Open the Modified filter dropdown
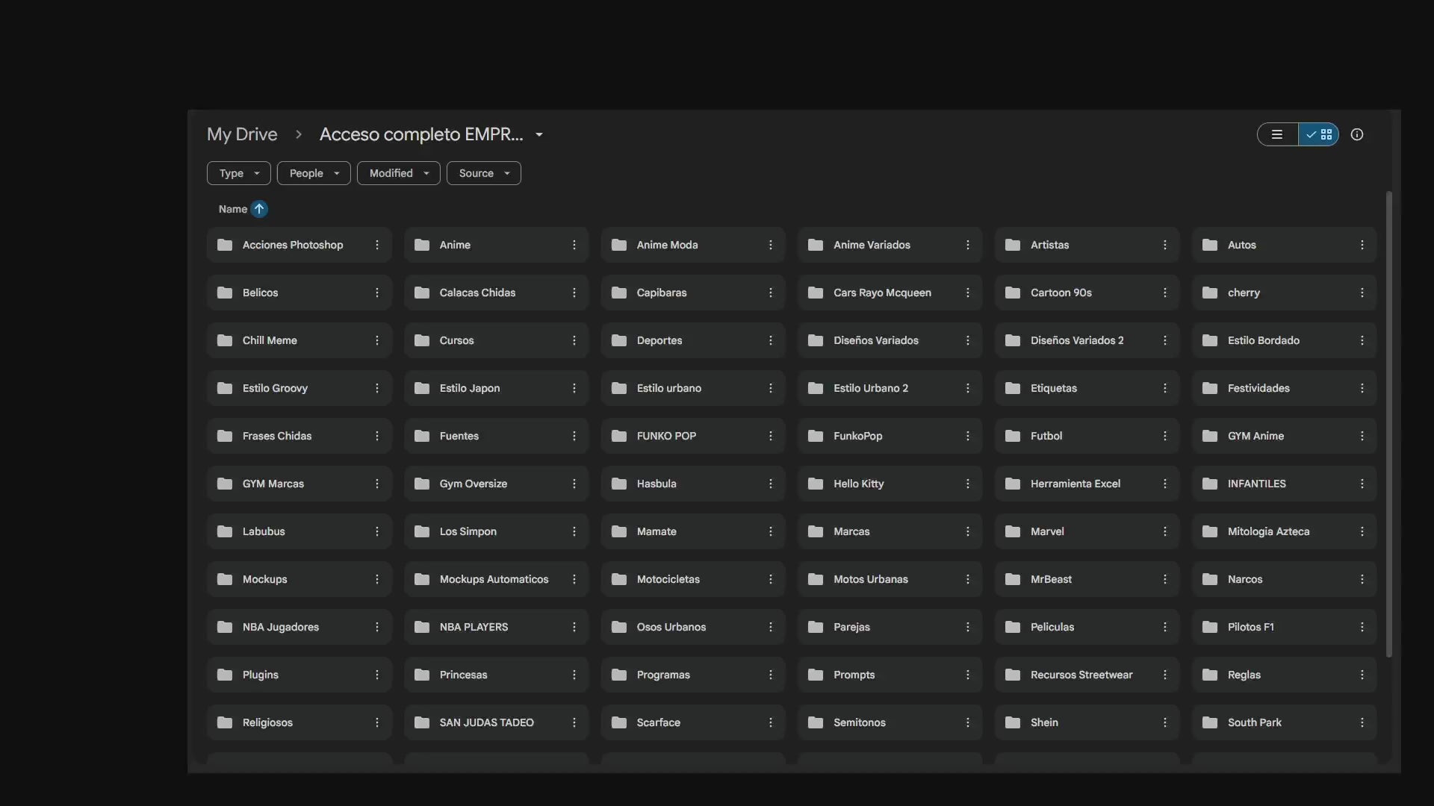The height and width of the screenshot is (806, 1434). [x=399, y=173]
